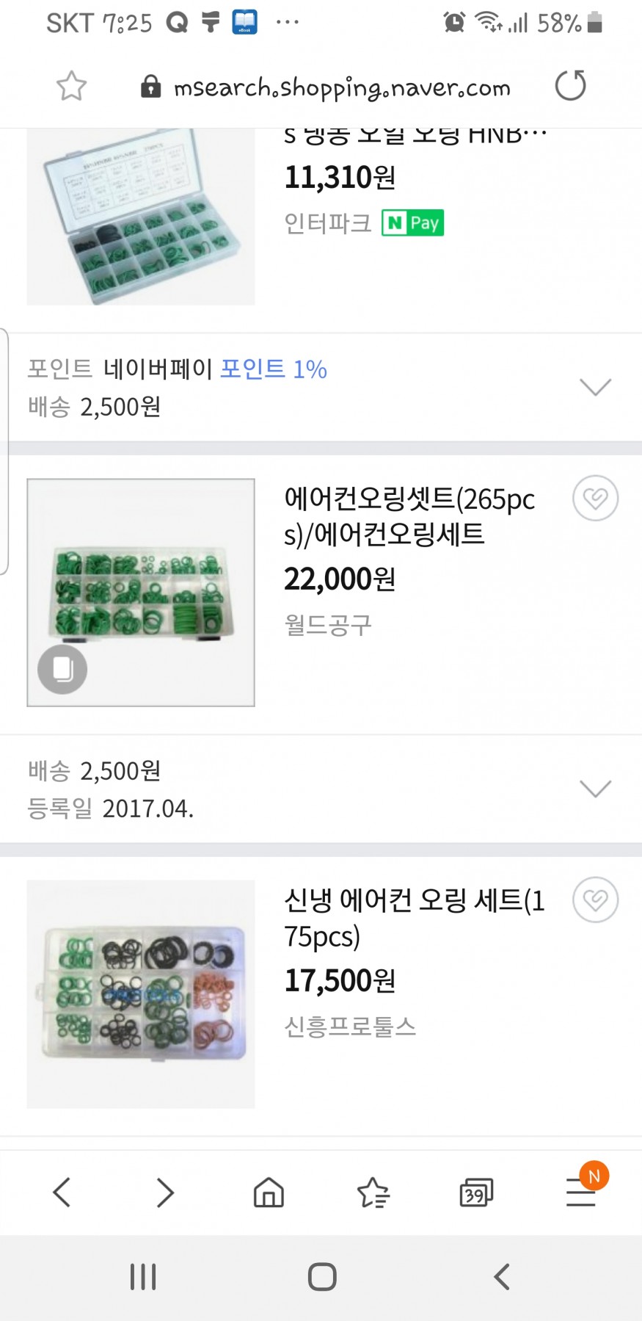Bookmark this page with the star icon
This screenshot has width=642, height=1321.
click(x=71, y=86)
